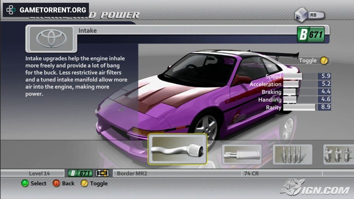Click the GAMETORRENT.ORG site logo icon
Screen dimensions: 354x199
[x=11, y=10]
